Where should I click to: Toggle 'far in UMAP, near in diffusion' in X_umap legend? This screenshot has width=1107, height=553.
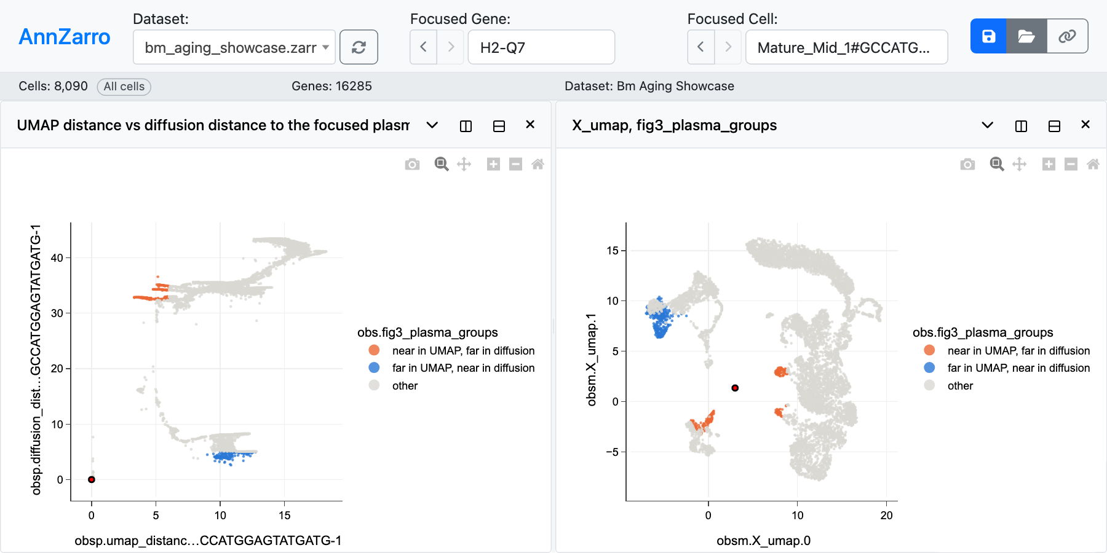click(1007, 367)
